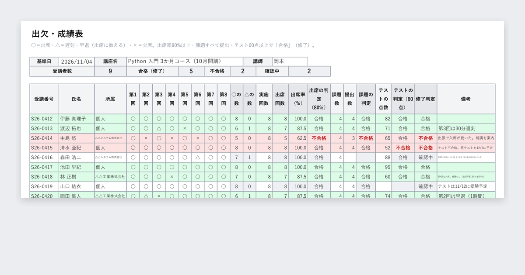
Task: Click student ID "S26-0417"
Action: pos(42,167)
